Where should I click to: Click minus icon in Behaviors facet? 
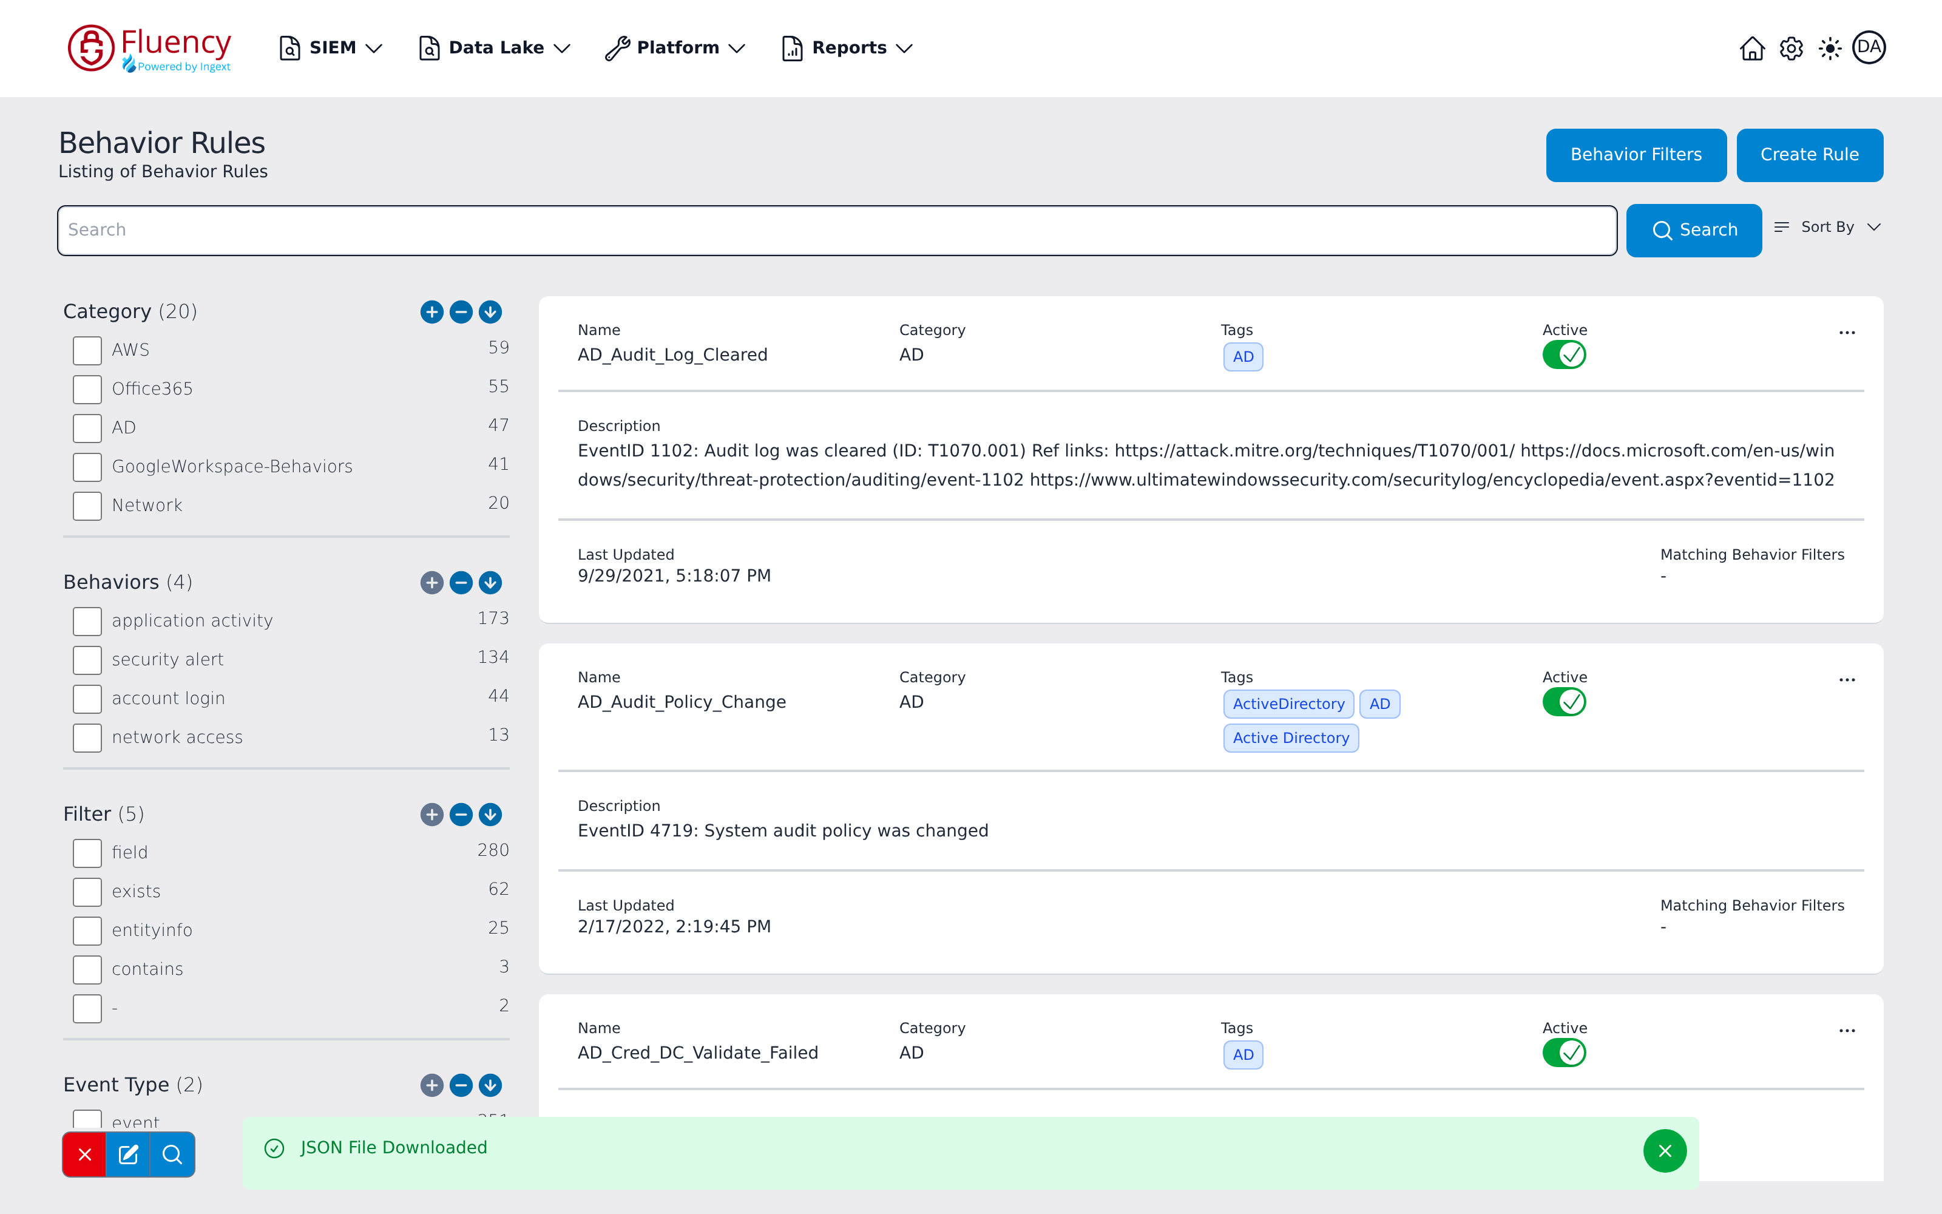(461, 582)
